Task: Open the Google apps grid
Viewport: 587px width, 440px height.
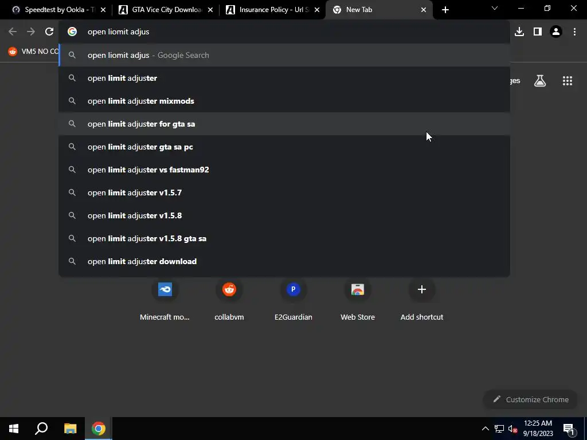Action: [x=568, y=80]
